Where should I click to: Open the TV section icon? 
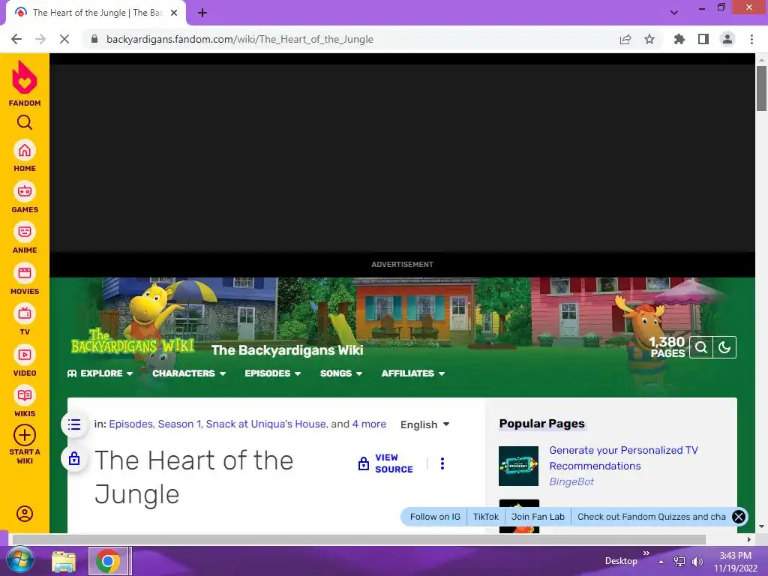click(x=25, y=314)
